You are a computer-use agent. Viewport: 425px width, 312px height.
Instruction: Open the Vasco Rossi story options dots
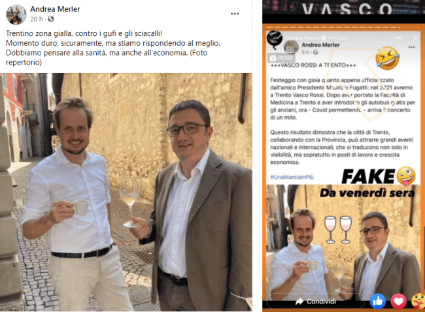[x=398, y=38]
